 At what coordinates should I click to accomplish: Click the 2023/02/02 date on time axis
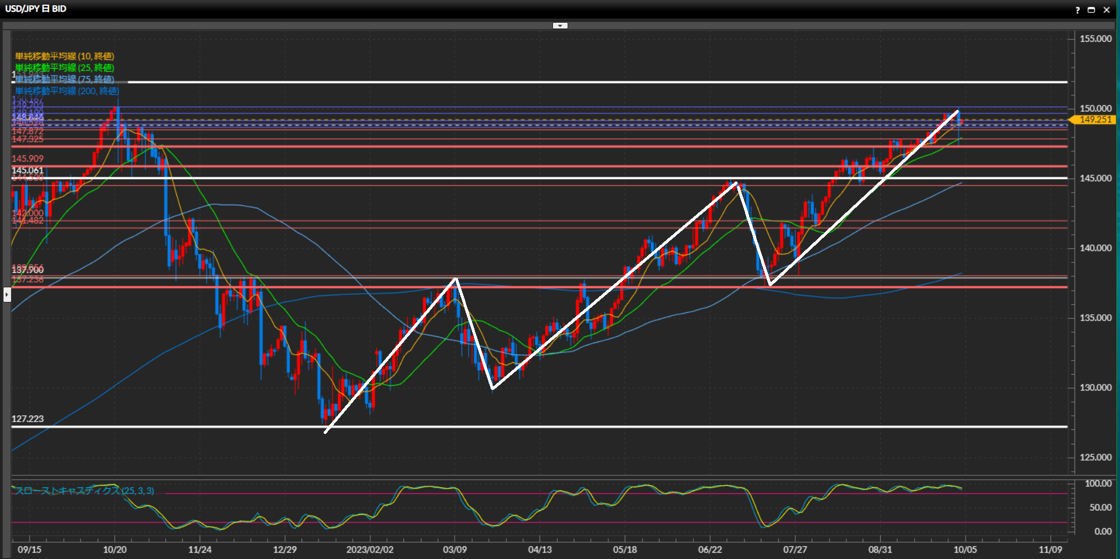(x=370, y=550)
